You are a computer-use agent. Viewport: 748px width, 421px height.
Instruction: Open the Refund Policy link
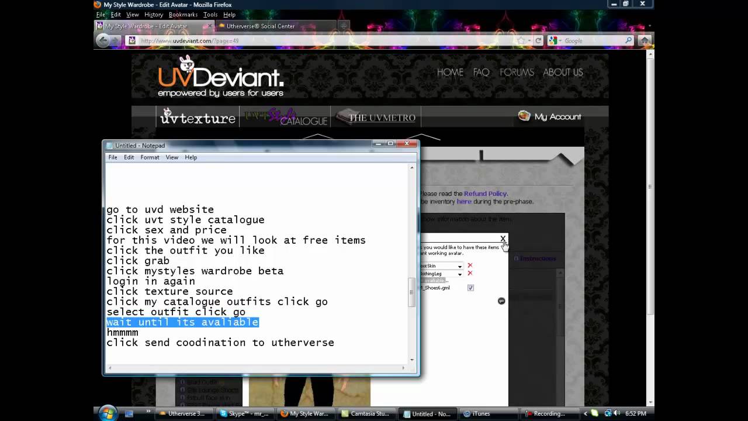click(485, 194)
